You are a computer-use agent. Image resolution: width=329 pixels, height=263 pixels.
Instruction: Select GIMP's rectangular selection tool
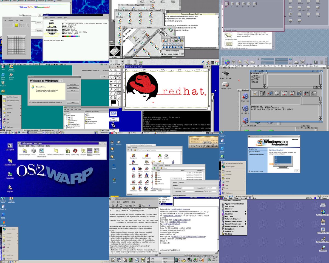pos(111,74)
